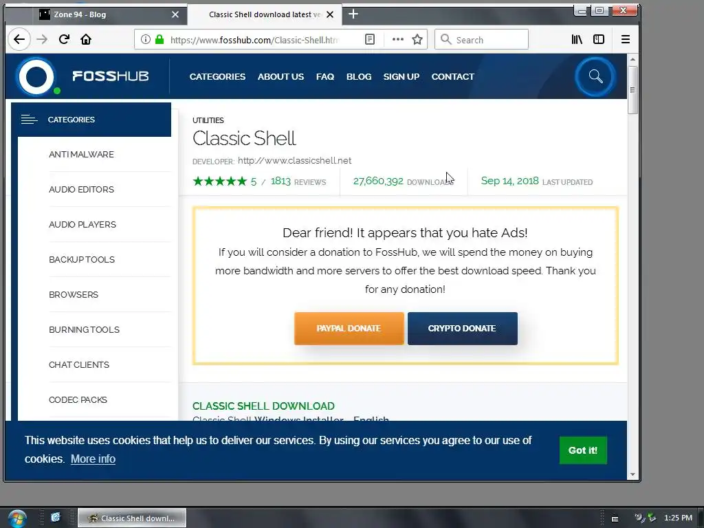This screenshot has height=528, width=704.
Task: Open ABOUT US menu item
Action: [x=280, y=77]
